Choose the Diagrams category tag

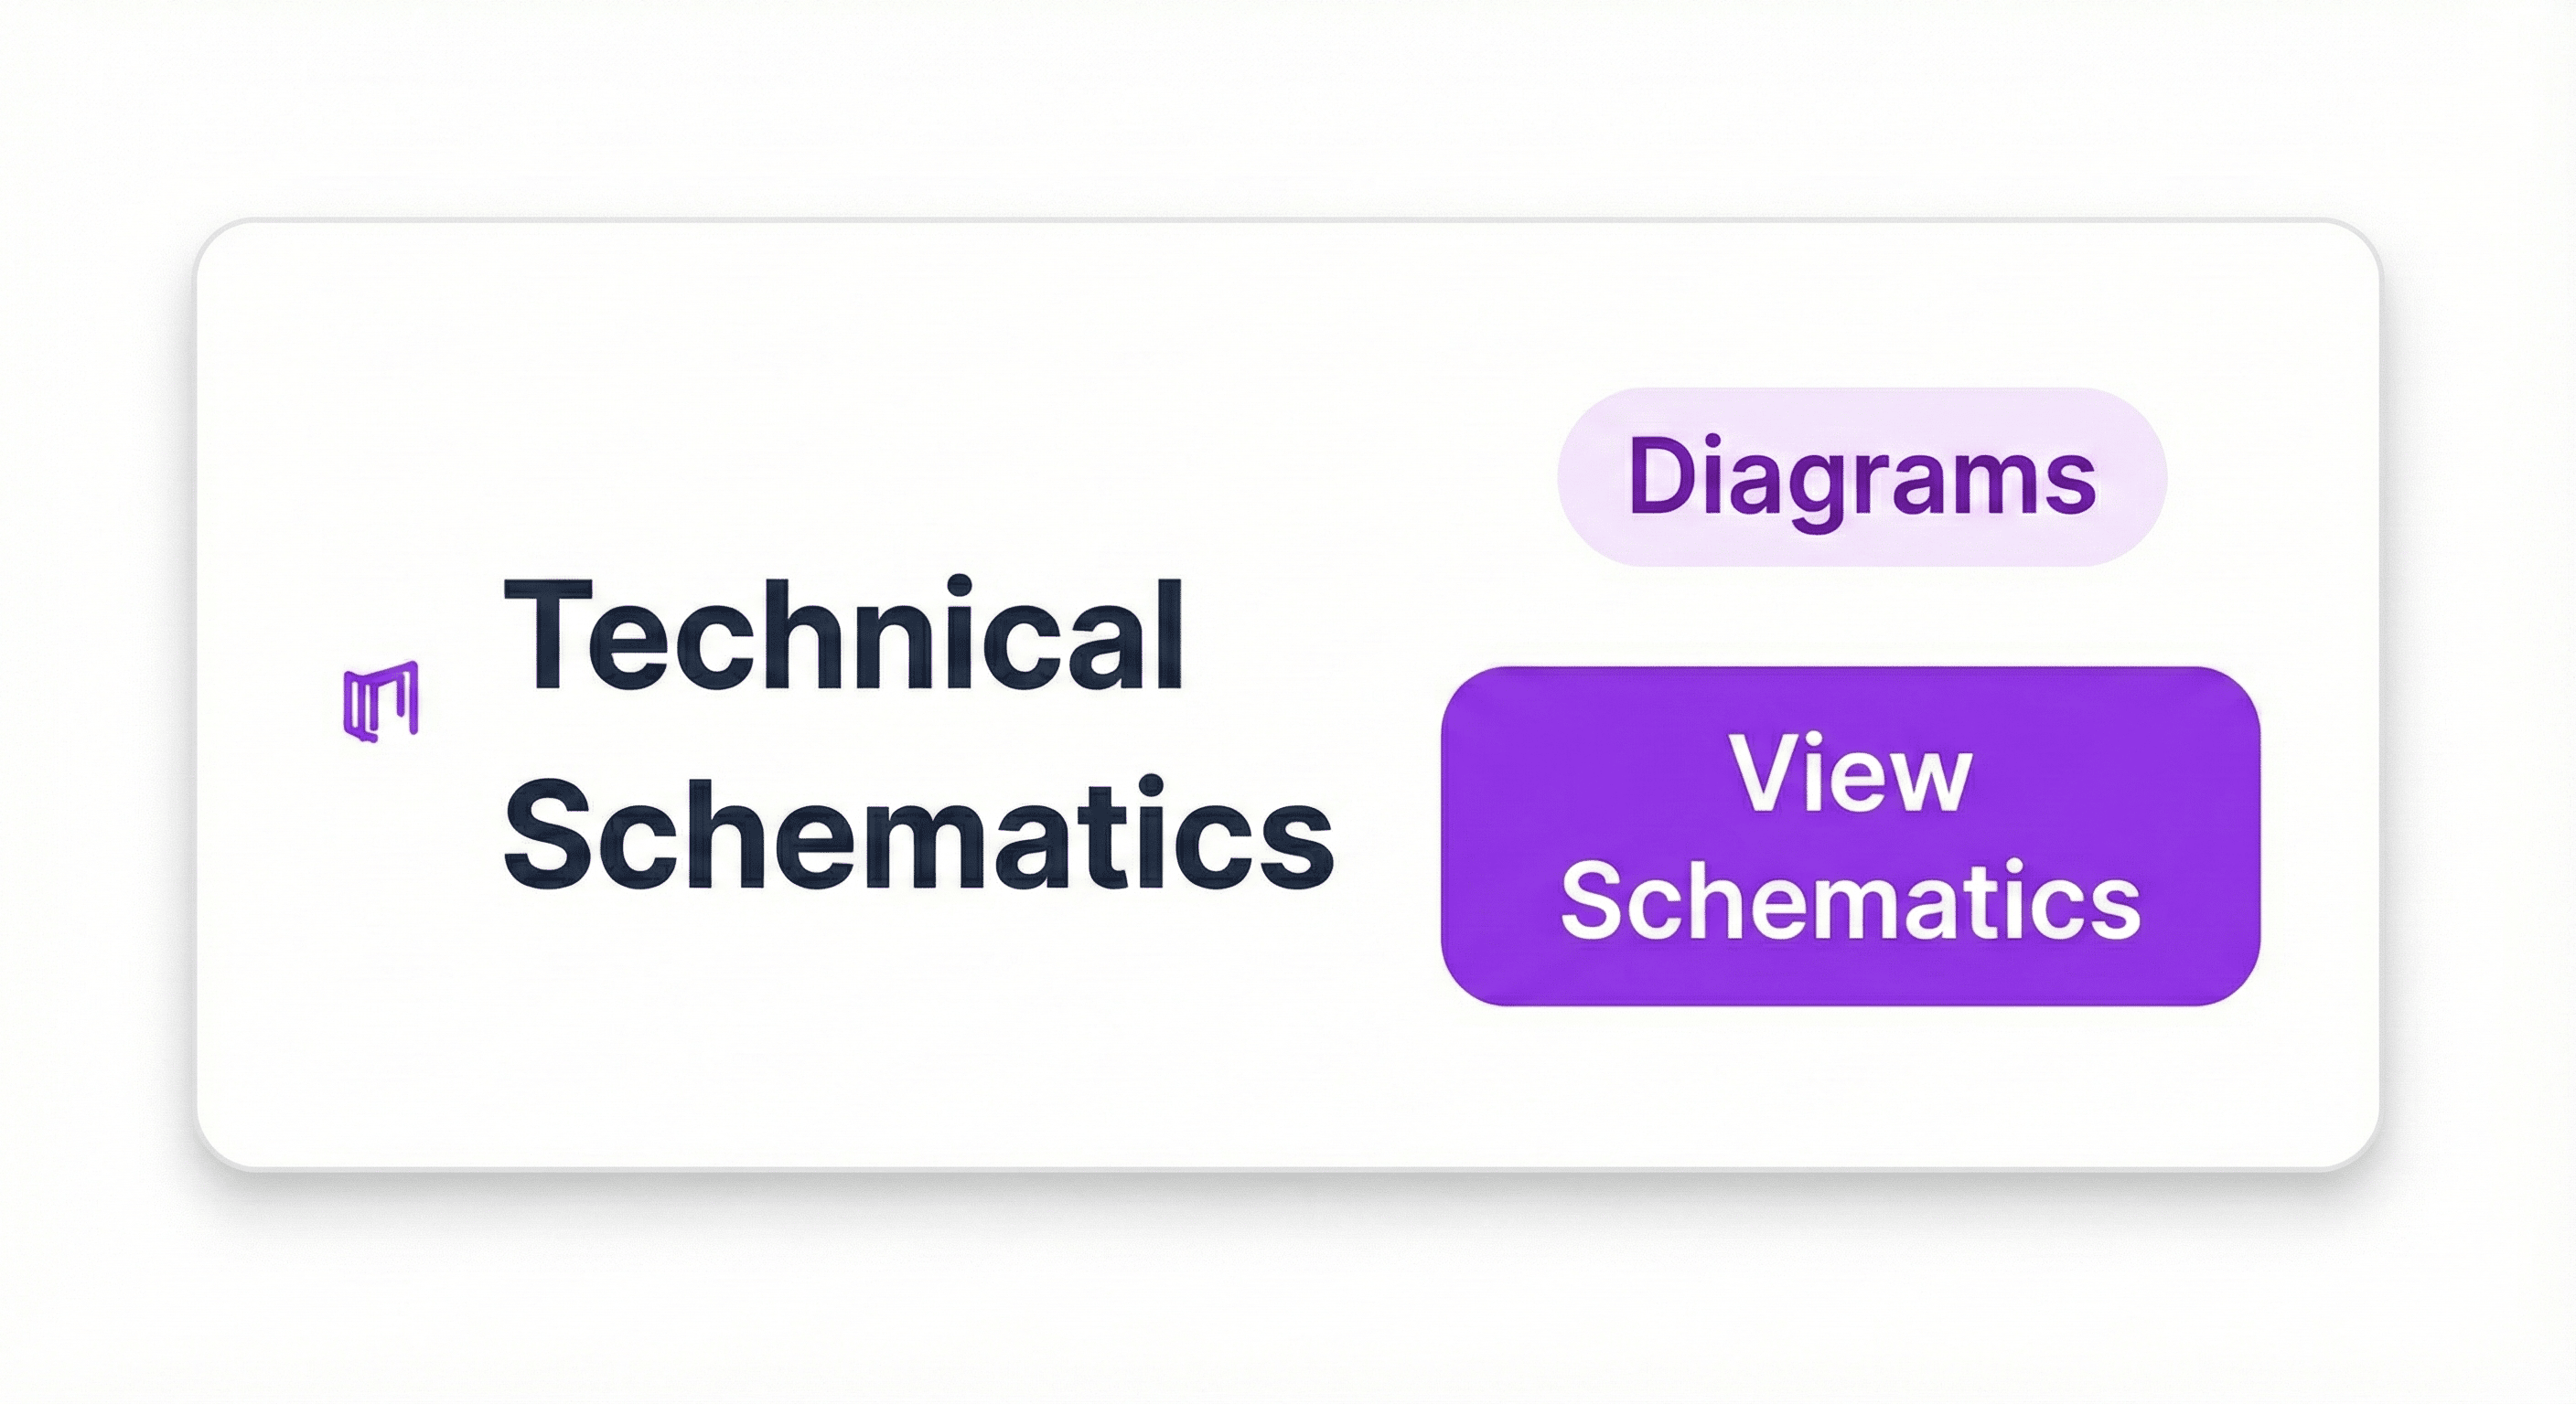click(1861, 476)
